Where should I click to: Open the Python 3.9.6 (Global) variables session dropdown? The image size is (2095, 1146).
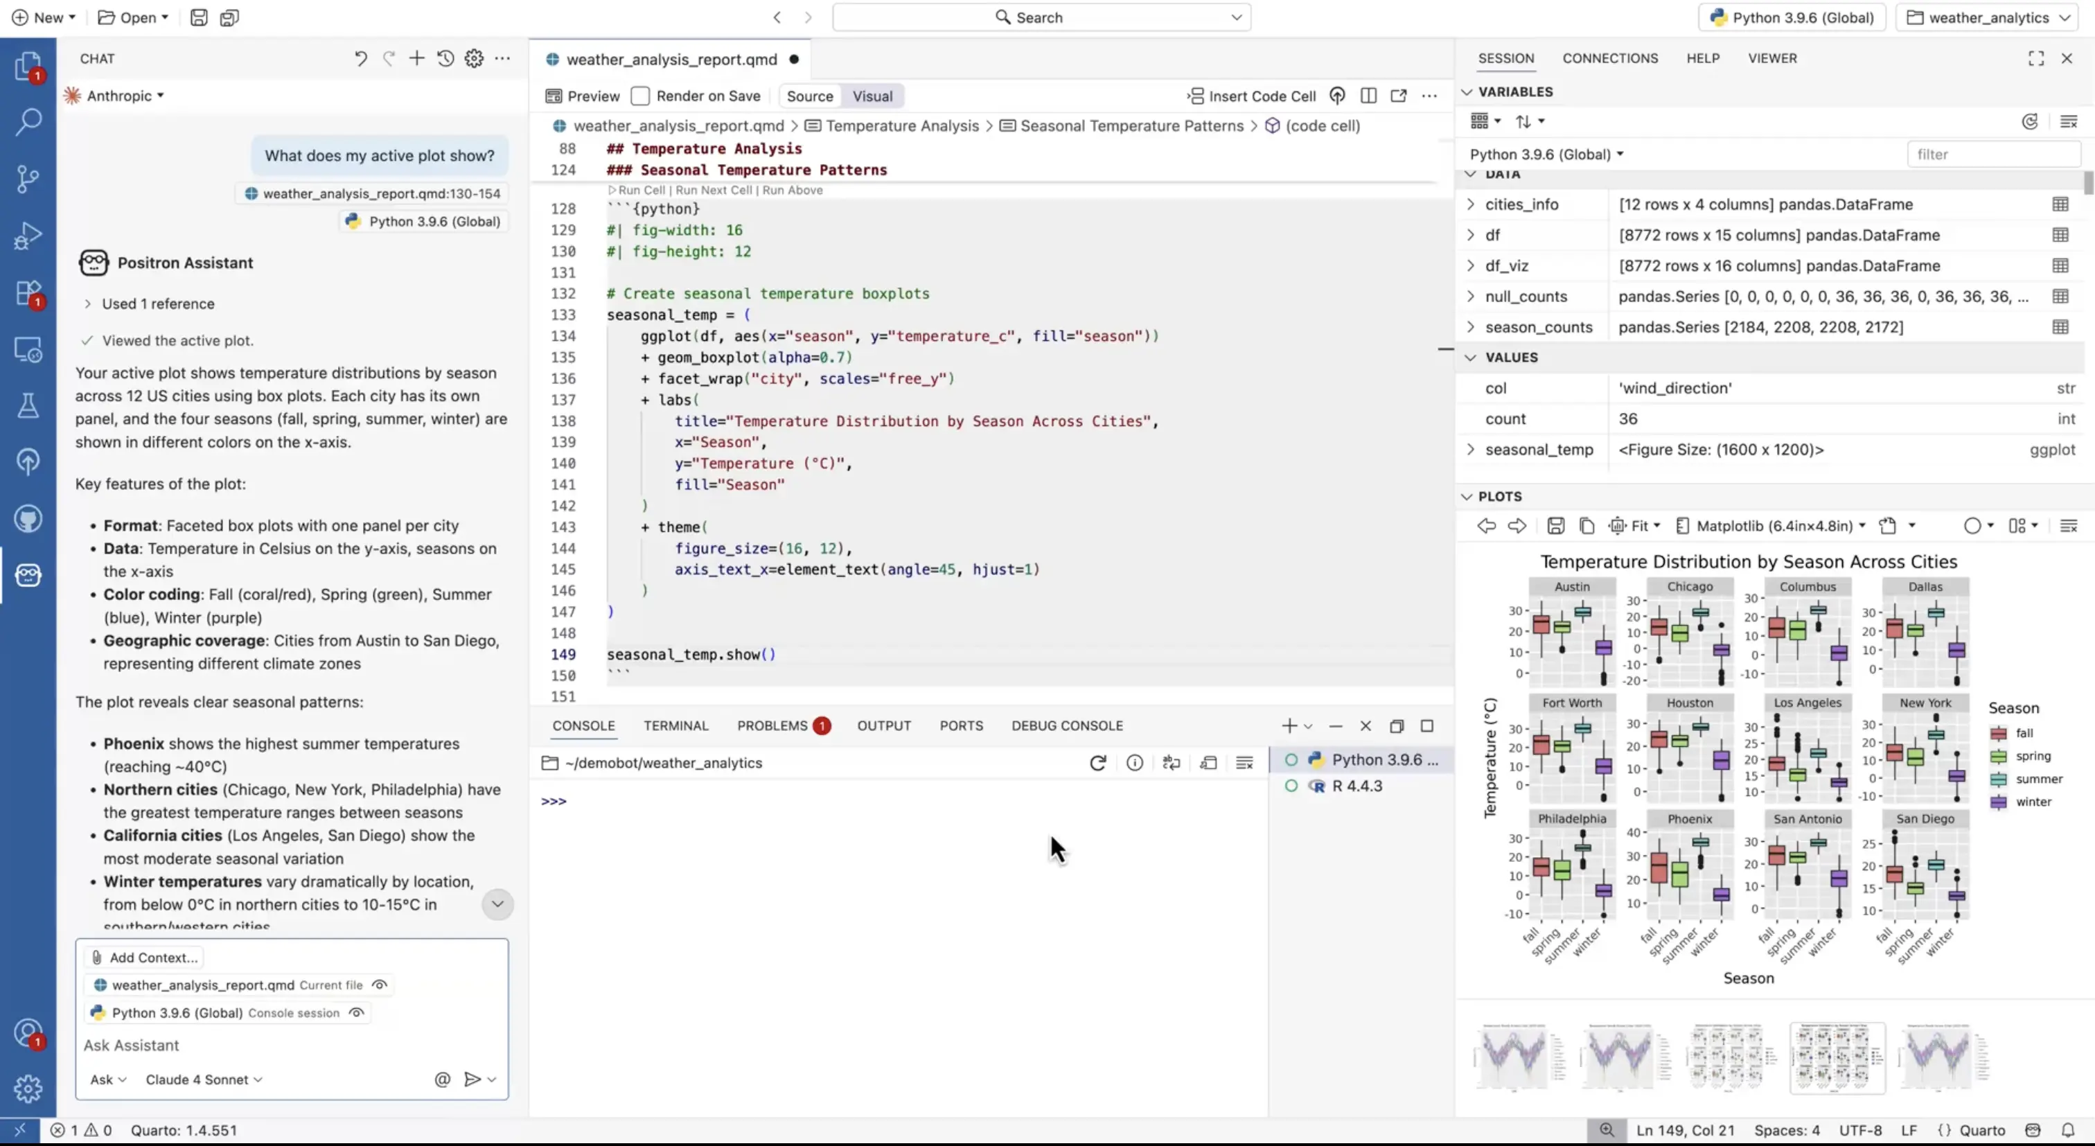click(x=1546, y=155)
